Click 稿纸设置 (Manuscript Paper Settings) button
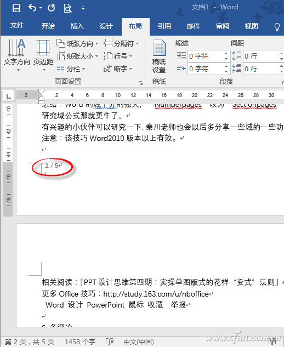 coord(159,56)
